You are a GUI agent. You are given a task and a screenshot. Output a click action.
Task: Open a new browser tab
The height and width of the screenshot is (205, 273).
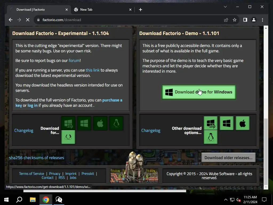(140, 10)
